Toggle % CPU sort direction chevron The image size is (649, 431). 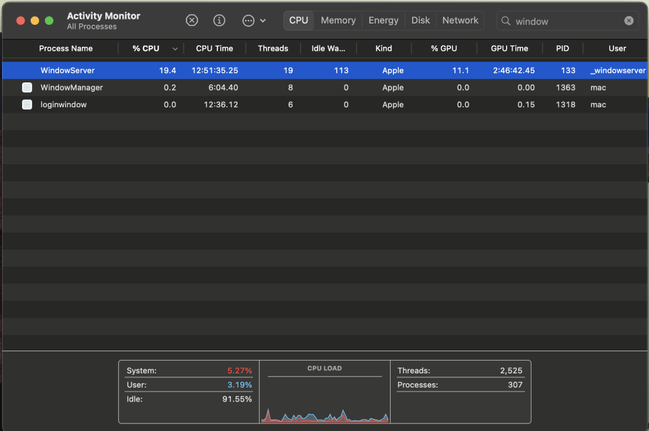point(175,49)
